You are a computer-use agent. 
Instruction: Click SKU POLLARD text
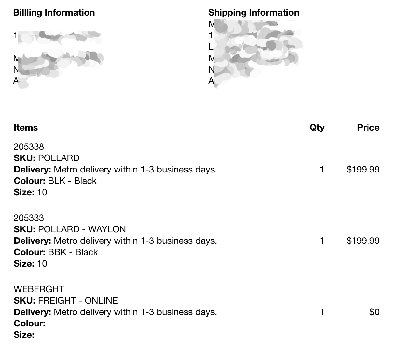(x=47, y=158)
